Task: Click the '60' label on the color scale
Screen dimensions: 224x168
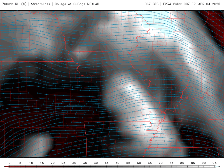Action: (x=139, y=163)
